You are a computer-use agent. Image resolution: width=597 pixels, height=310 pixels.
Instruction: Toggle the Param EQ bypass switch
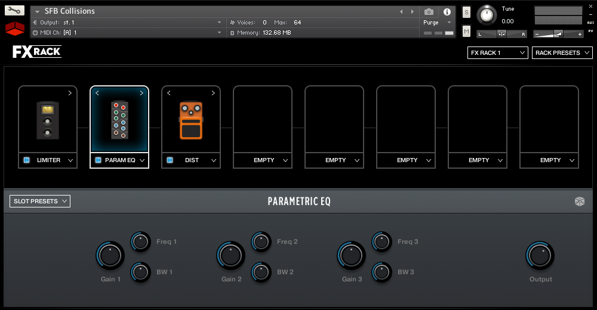pos(99,160)
